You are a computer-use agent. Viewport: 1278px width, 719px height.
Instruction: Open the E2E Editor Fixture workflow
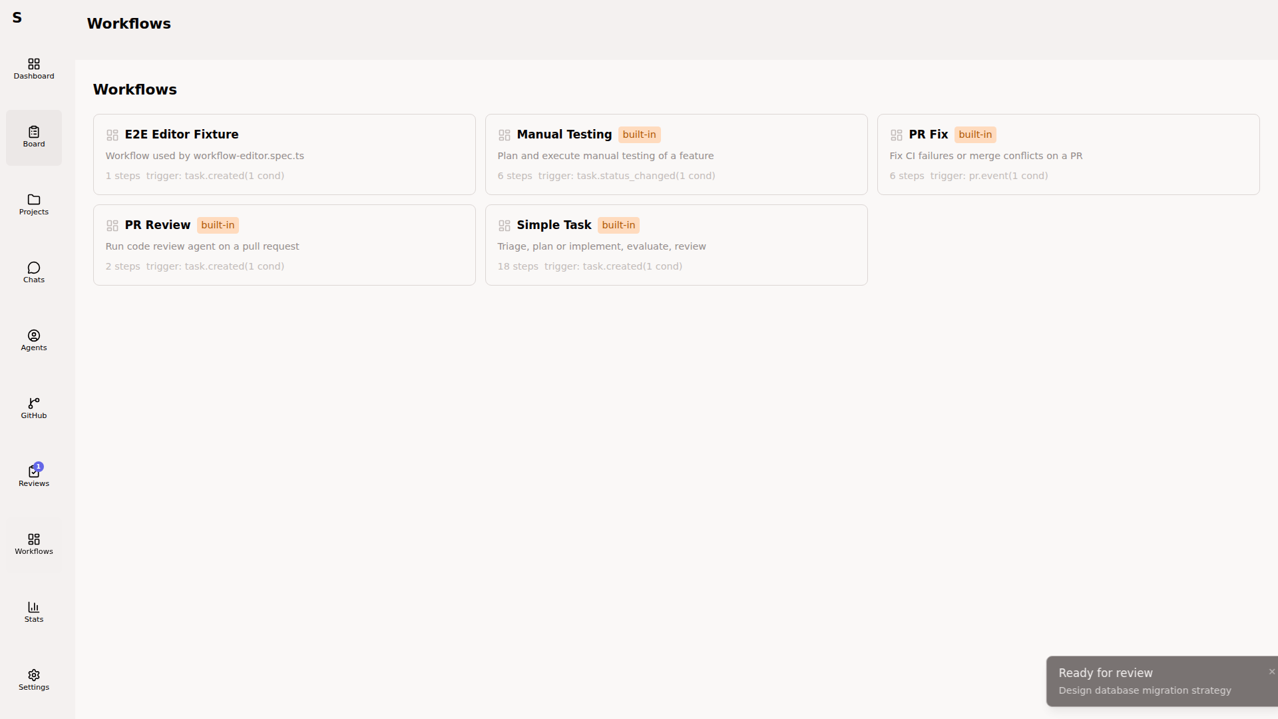click(x=284, y=154)
